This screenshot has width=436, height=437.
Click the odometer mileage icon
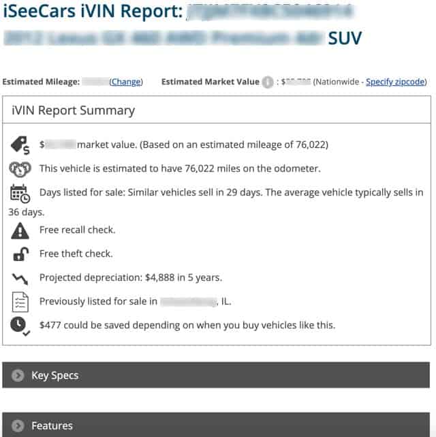click(x=20, y=169)
